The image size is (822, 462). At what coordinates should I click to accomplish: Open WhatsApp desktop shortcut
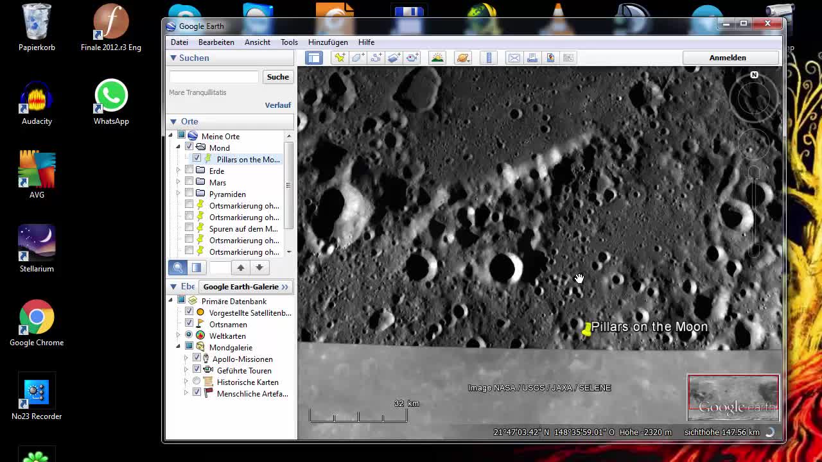111,103
